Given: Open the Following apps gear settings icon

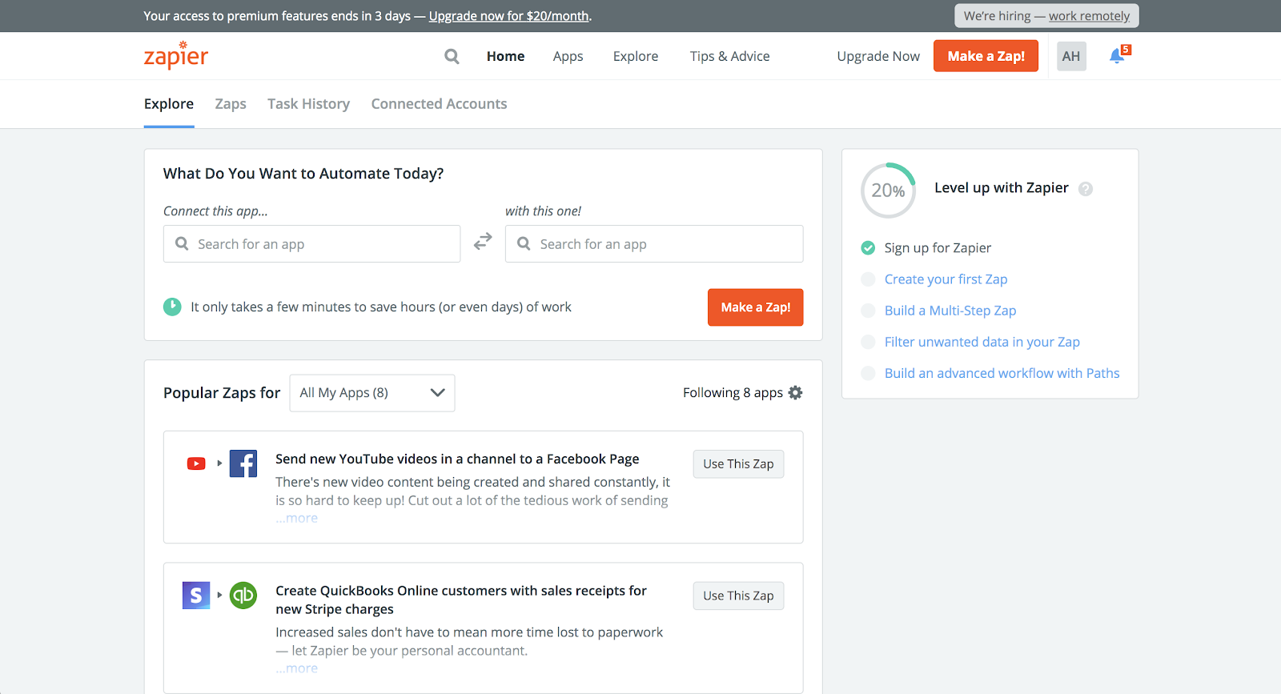Looking at the screenshot, I should pyautogui.click(x=795, y=393).
